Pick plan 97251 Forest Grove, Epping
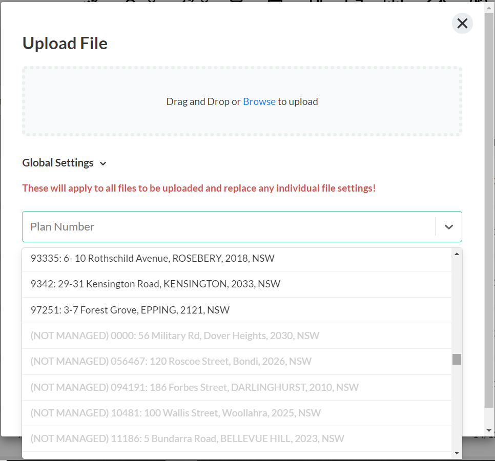The width and height of the screenshot is (495, 461). [x=130, y=310]
